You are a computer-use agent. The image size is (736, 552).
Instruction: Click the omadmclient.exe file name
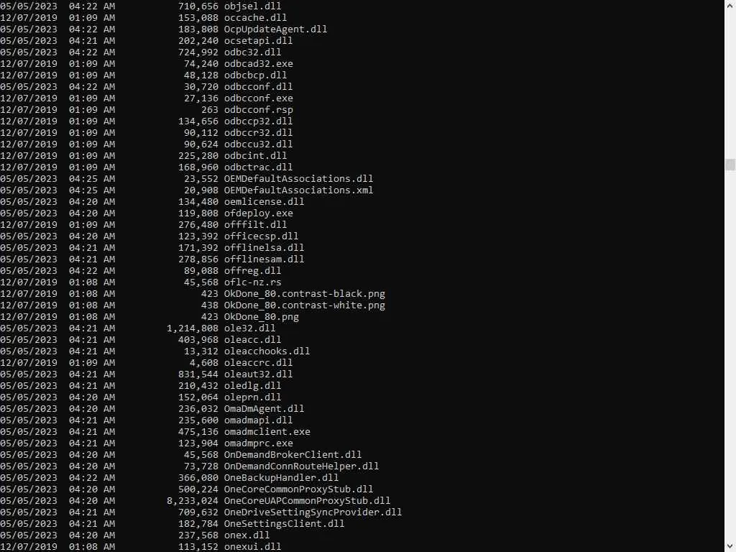(267, 432)
